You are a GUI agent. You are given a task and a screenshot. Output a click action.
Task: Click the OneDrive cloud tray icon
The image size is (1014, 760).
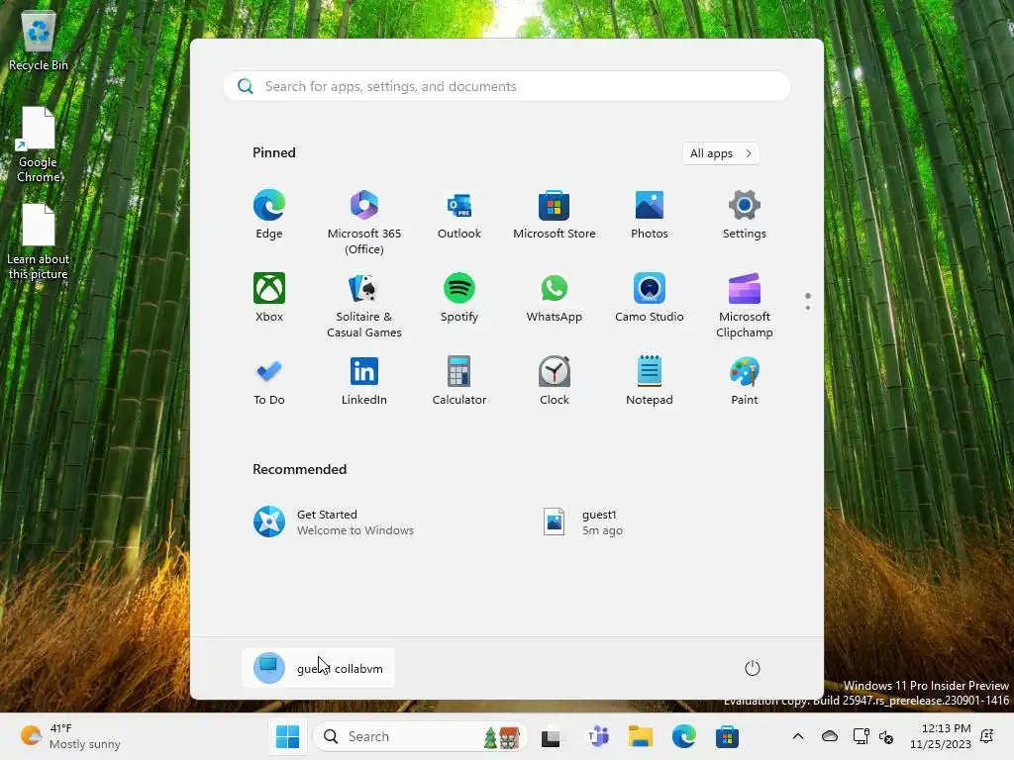click(x=830, y=736)
